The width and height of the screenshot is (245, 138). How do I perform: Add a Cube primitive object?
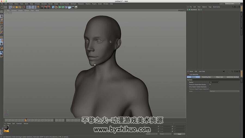(53, 7)
